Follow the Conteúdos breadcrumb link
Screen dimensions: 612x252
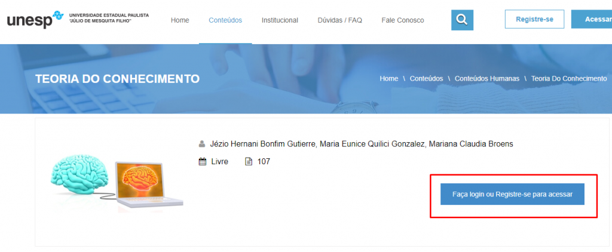tap(426, 79)
